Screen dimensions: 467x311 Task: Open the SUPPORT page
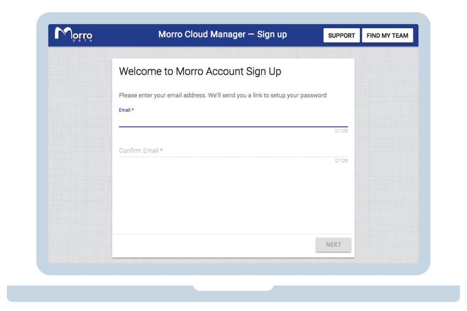(341, 35)
